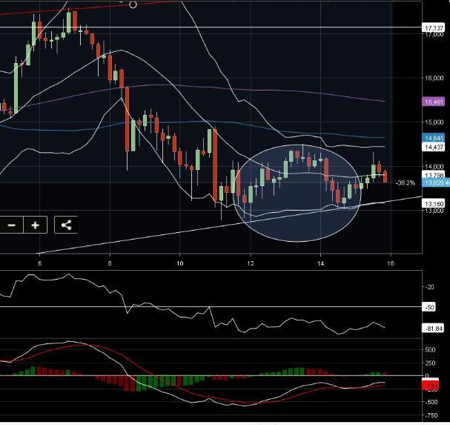Click the date axis label 12
This screenshot has height=425, width=450.
tap(251, 263)
